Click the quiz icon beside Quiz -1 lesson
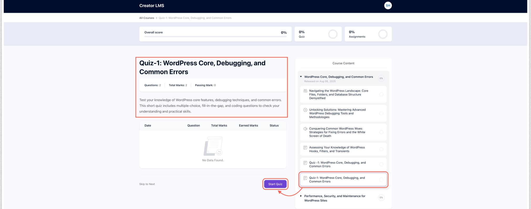This screenshot has height=209, width=531. click(305, 163)
